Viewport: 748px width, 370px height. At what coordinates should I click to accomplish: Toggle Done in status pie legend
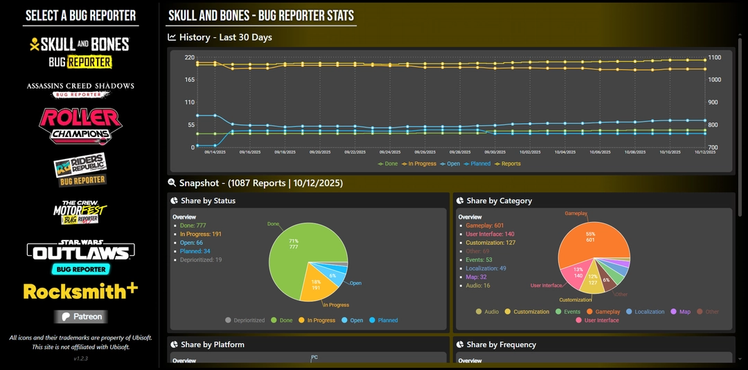click(x=282, y=320)
